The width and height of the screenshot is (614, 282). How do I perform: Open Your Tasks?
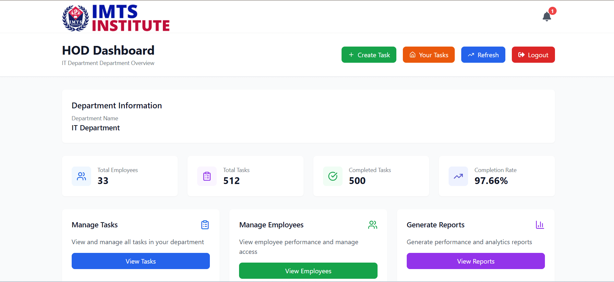[429, 55]
